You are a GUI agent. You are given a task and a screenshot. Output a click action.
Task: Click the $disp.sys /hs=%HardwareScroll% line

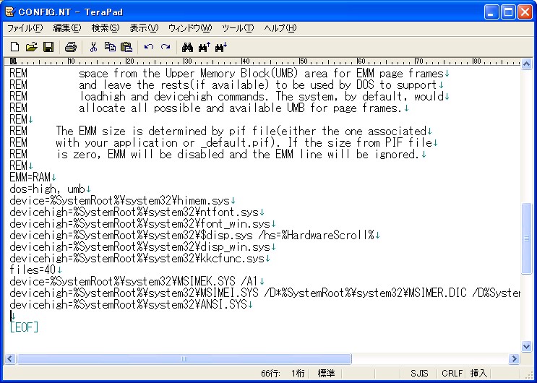coord(194,236)
